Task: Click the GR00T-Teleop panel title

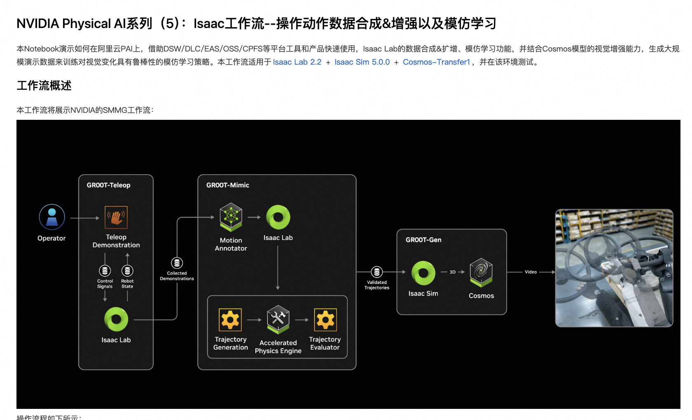Action: pyautogui.click(x=108, y=185)
